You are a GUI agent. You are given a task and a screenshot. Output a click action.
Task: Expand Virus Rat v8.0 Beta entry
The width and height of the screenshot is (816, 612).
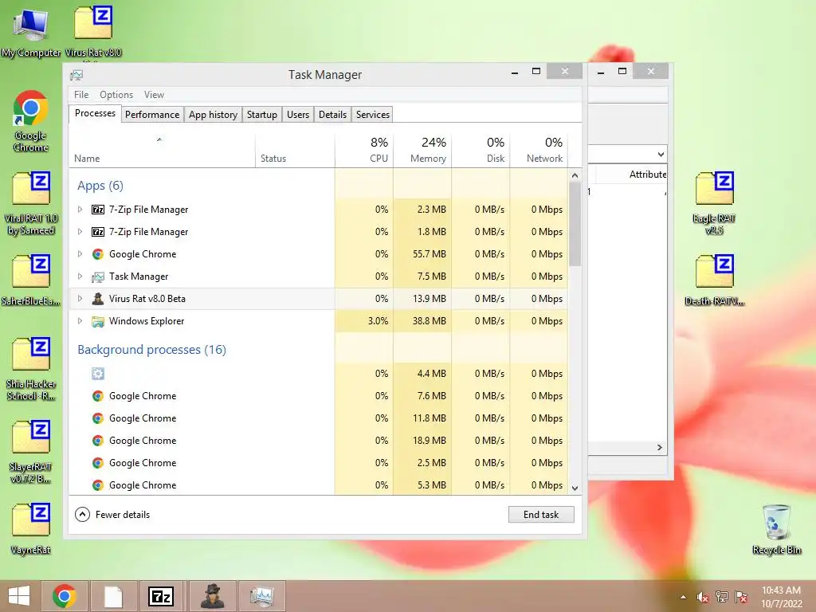point(80,299)
